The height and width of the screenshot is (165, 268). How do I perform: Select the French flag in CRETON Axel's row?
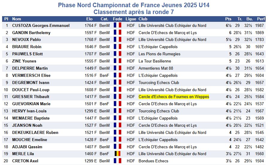(x=117, y=161)
